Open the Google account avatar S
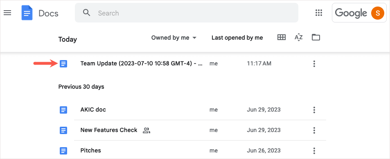The image size is (390, 159). tap(376, 13)
